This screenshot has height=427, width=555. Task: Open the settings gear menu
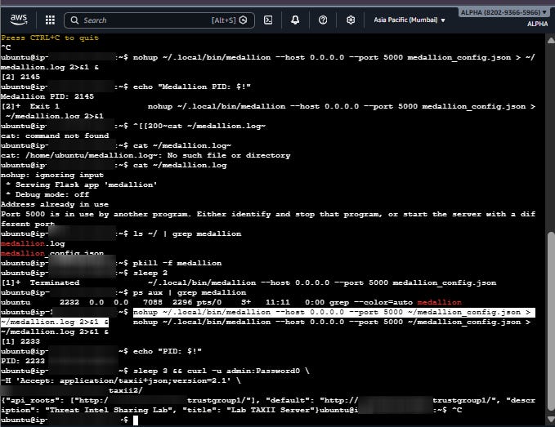coord(351,20)
